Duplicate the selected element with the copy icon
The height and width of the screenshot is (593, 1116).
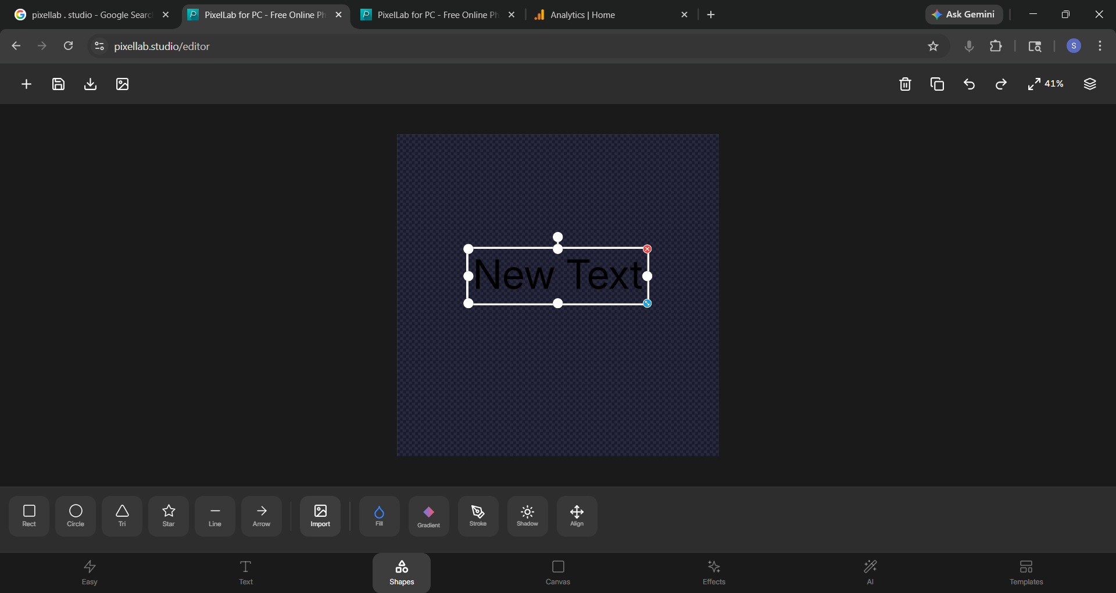point(937,84)
